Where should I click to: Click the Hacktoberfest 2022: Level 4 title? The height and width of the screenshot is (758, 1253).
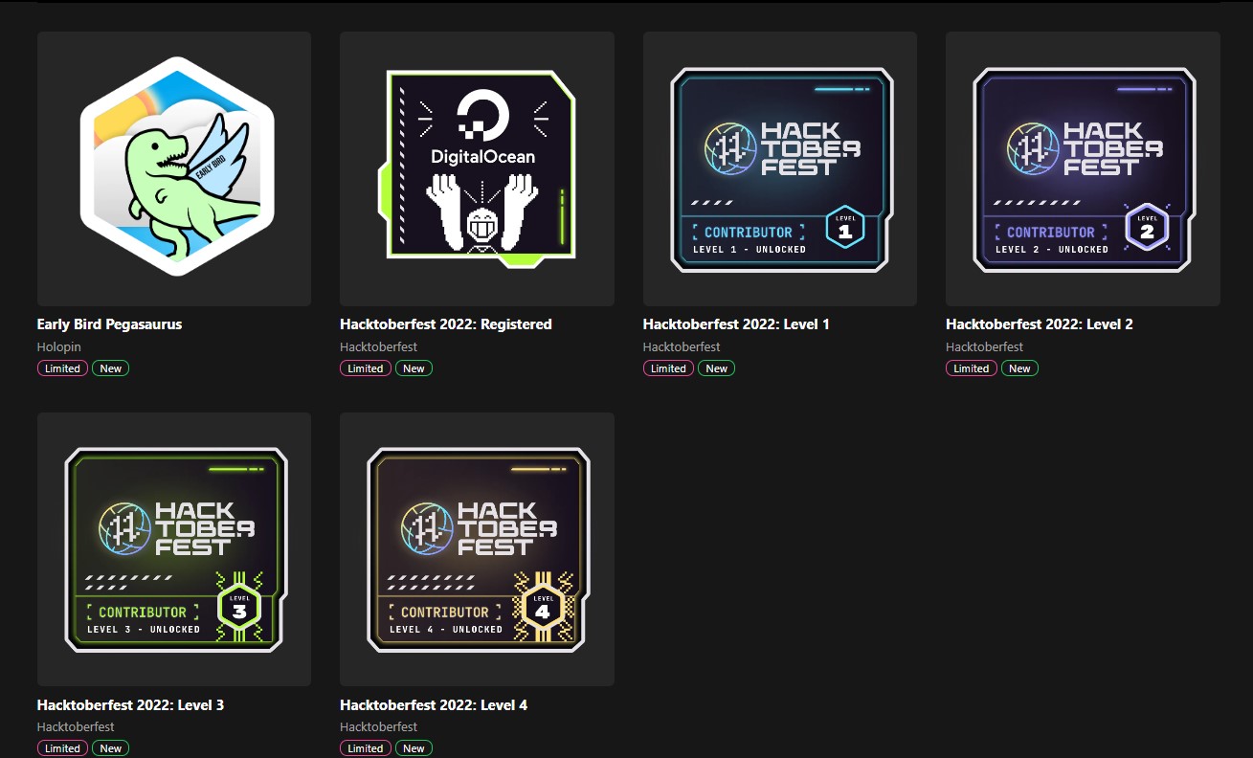click(x=433, y=704)
